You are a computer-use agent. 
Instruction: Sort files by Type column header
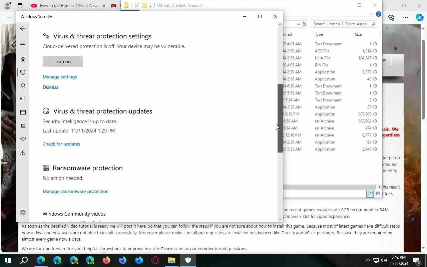[333, 34]
